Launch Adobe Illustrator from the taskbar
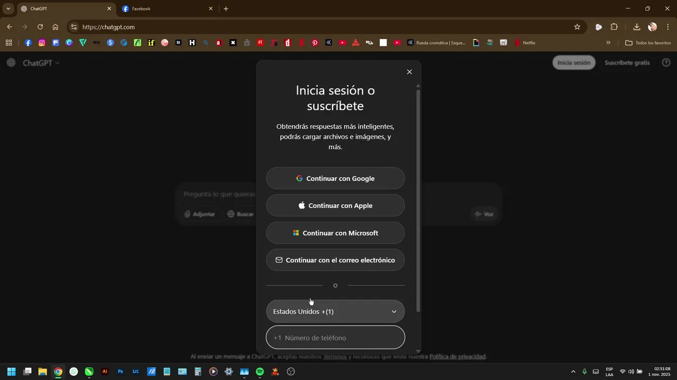Image resolution: width=677 pixels, height=380 pixels. click(105, 372)
